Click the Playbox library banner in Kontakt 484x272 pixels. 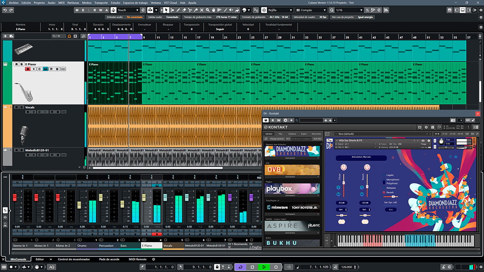[292, 188]
